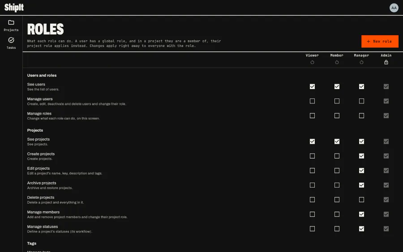The image size is (403, 252).
Task: Click the 'Users and roles' section heading
Action: tap(42, 76)
